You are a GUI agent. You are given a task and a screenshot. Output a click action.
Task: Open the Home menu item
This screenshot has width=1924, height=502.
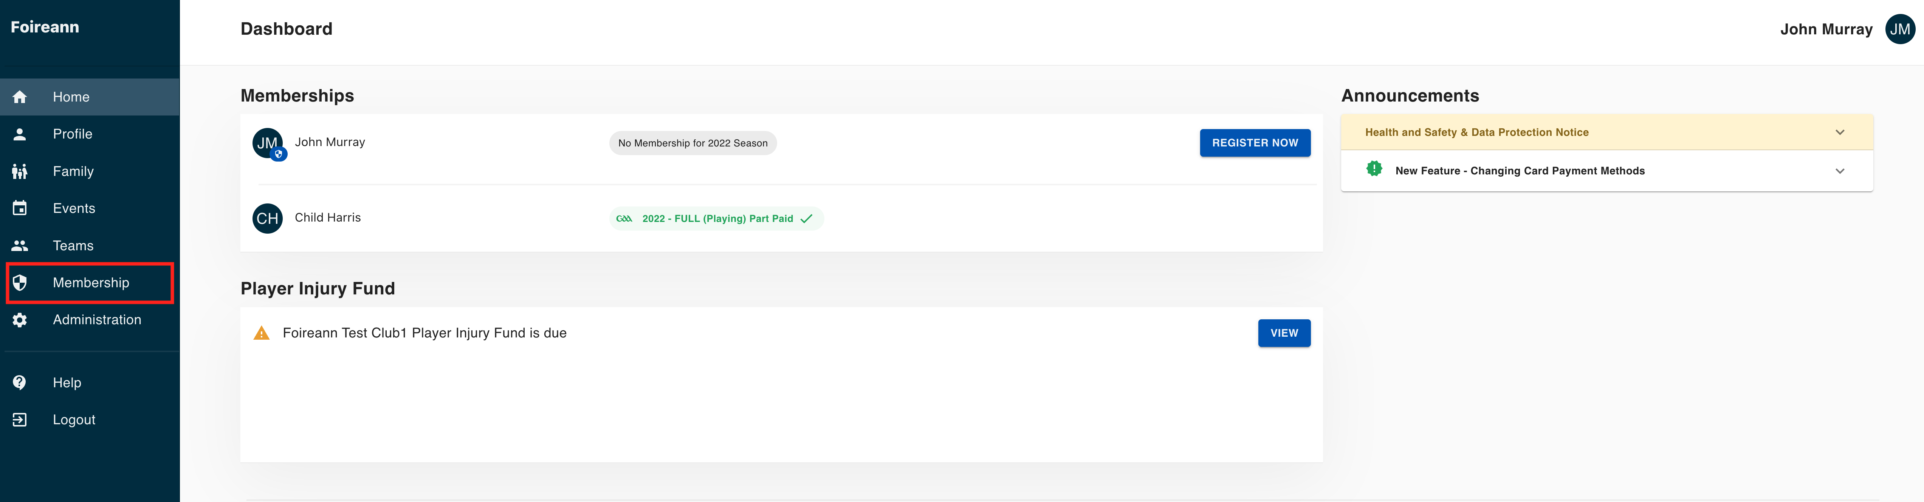coord(90,97)
